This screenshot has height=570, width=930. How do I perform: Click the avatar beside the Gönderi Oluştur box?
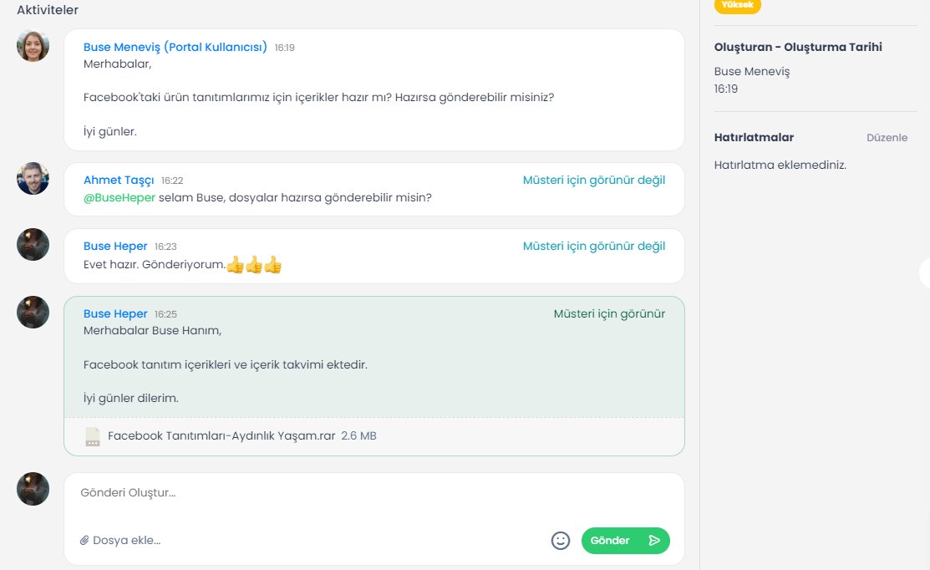(x=33, y=489)
